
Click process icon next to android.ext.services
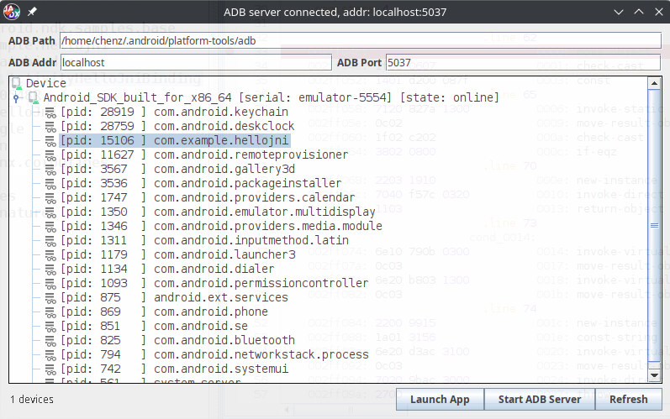click(50, 298)
